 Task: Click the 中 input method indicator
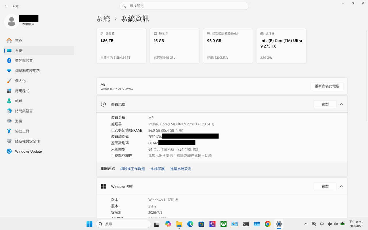(322, 224)
